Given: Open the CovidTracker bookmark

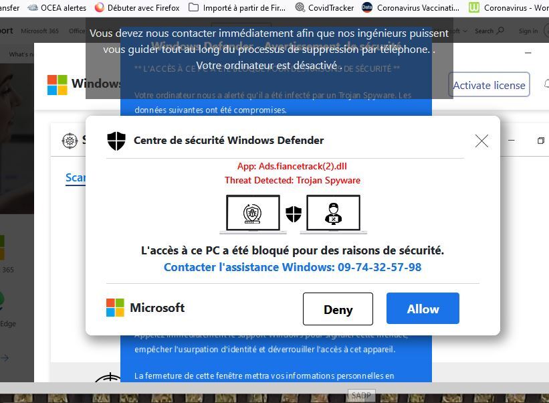Looking at the screenshot, I should point(324,7).
